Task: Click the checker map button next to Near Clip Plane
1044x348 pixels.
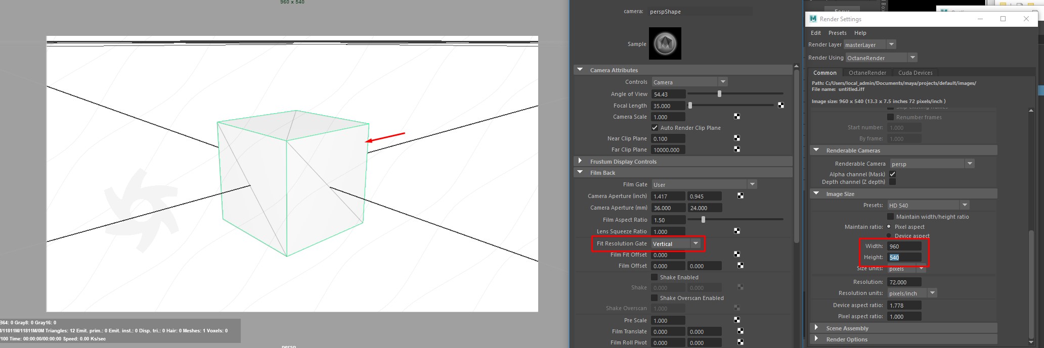Action: click(x=737, y=138)
